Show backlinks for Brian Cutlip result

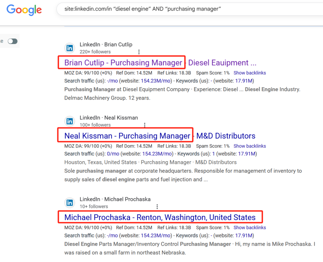click(x=249, y=73)
